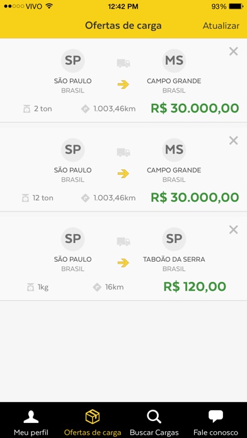Screen dimensions: 247x438
Task: Open the Taboão da Serra destination label
Action: (x=174, y=259)
